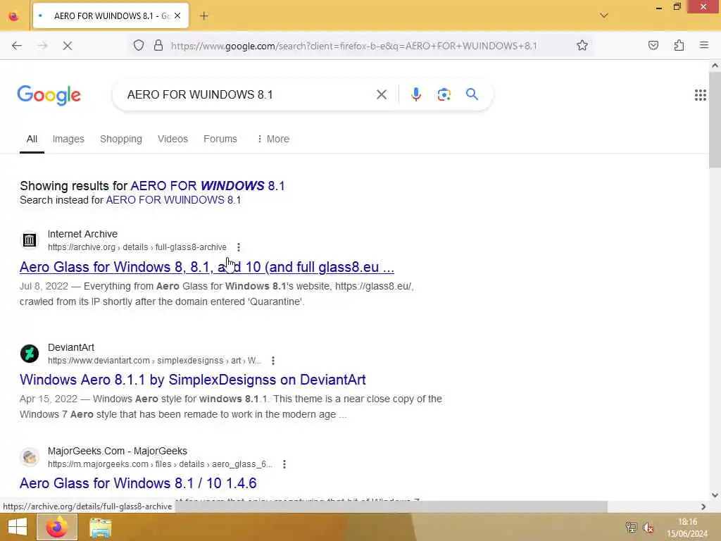Image resolution: width=721 pixels, height=541 pixels.
Task: Click the DeviantArt favicon
Action: tap(30, 354)
